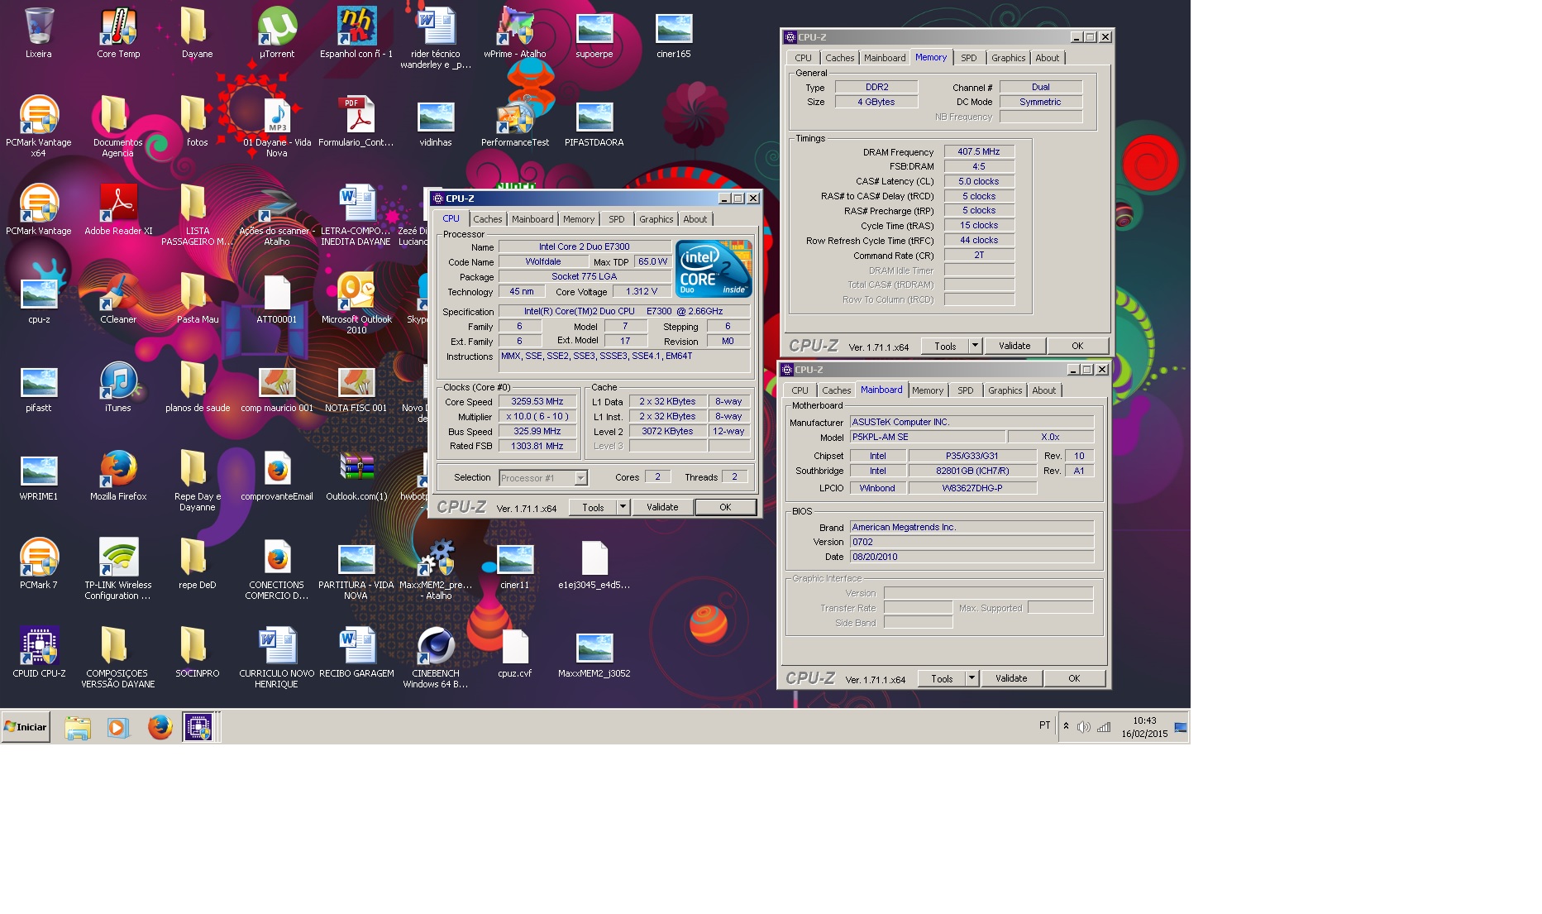Launch PCMark Vantage x64 shortcut
The image size is (1542, 914).
coord(39,126)
